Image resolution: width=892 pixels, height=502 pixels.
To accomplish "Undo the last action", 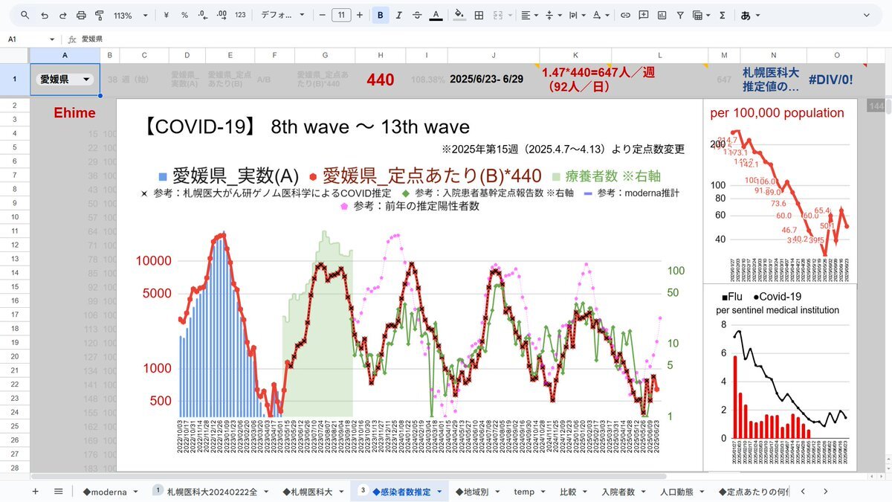I will tap(45, 15).
